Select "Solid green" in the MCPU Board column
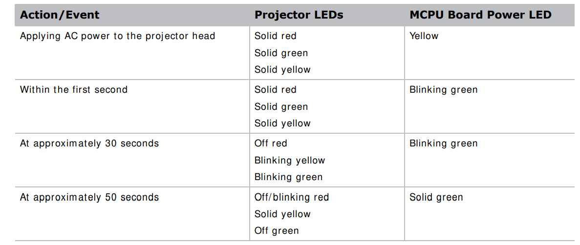Viewport: 580px width, 245px height. [x=436, y=198]
